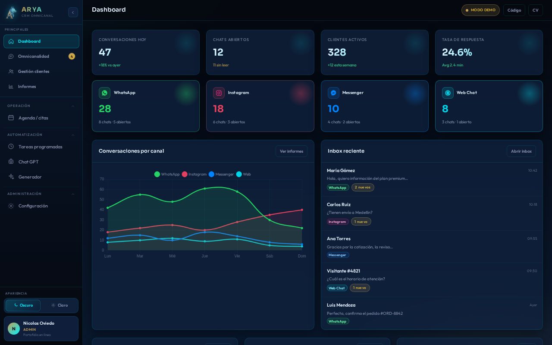This screenshot has height=345, width=552.
Task: Collapse the Automatización section
Action: (41, 135)
